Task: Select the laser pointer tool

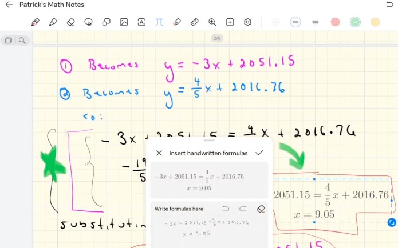Action: [177, 22]
